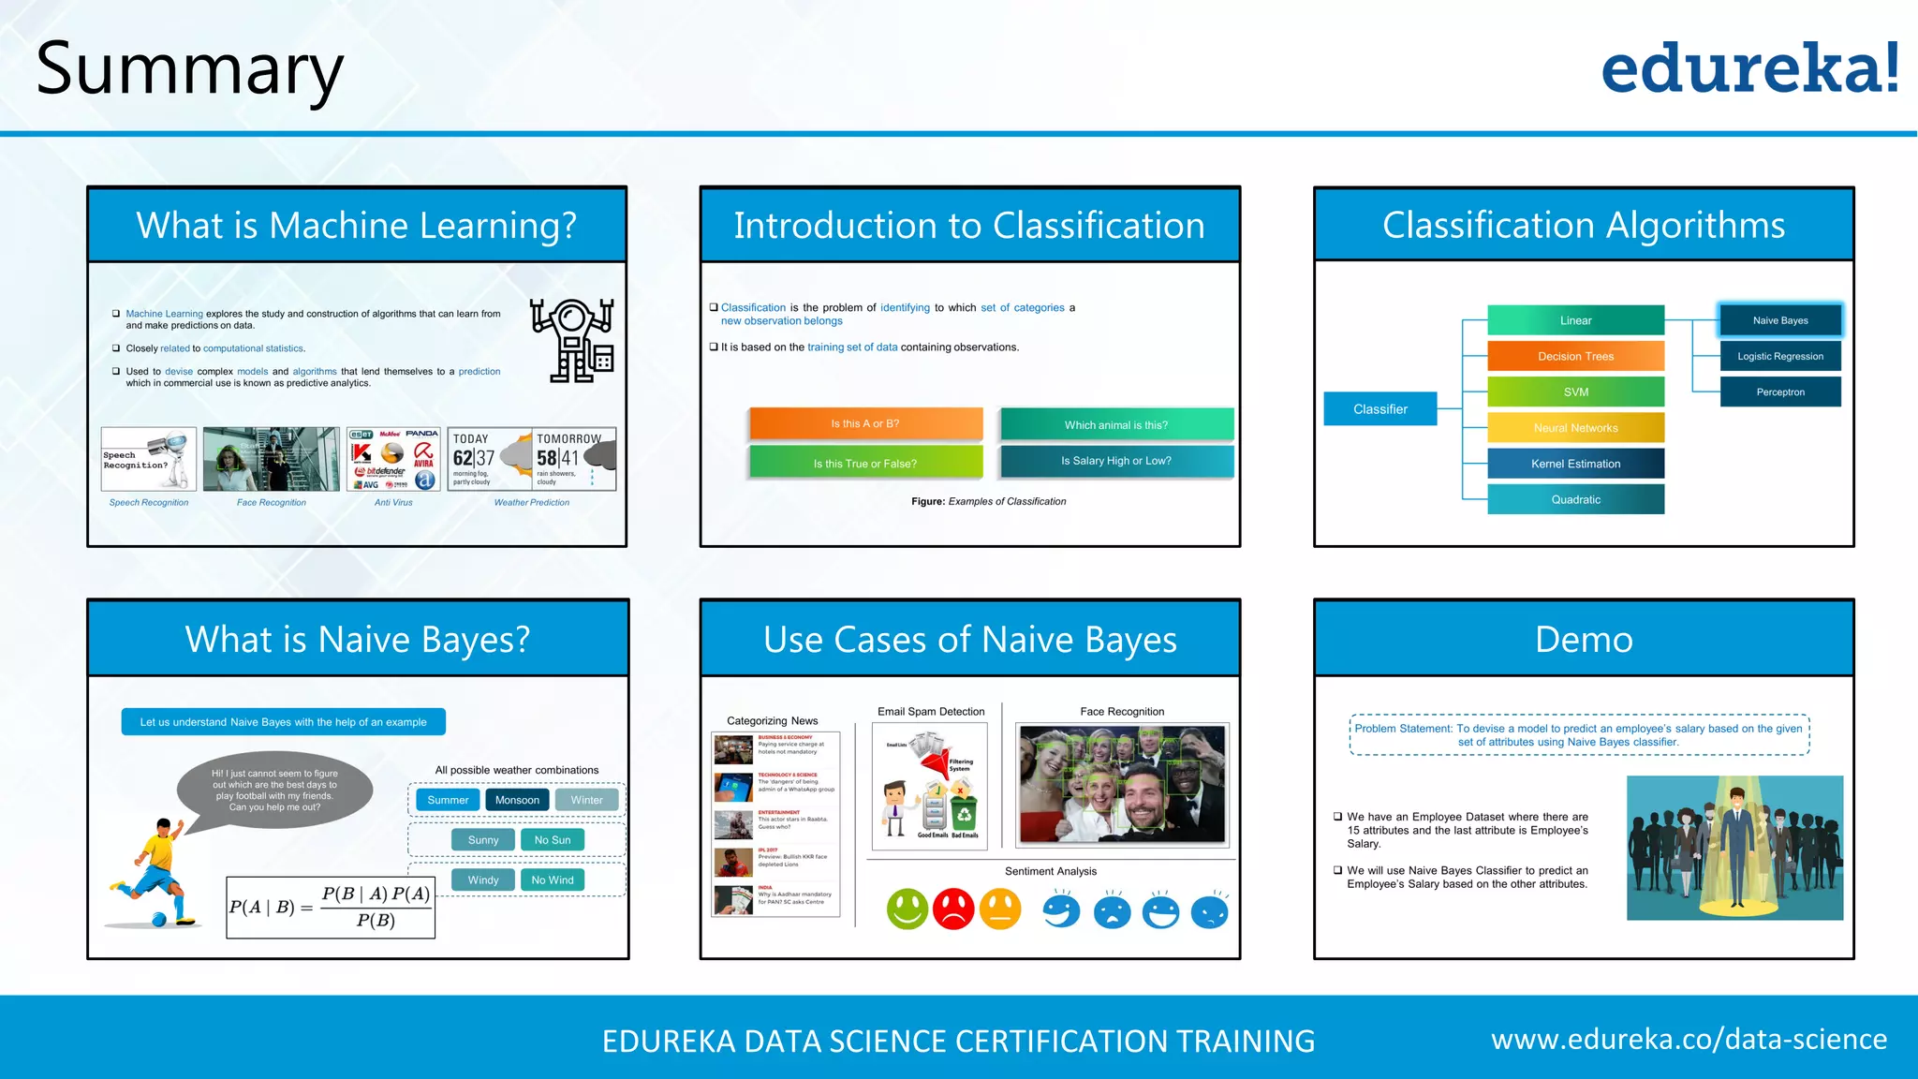Select the Windy option
Screen dimensions: 1918x1079
pos(483,880)
